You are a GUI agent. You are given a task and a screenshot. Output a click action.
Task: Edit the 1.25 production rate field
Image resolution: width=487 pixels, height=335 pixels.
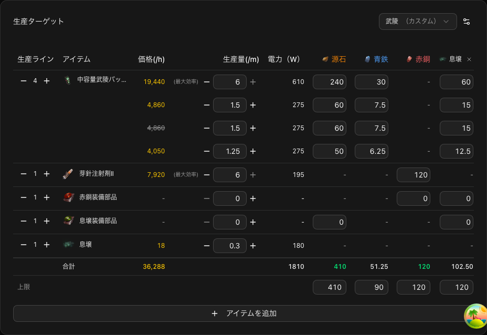point(230,151)
